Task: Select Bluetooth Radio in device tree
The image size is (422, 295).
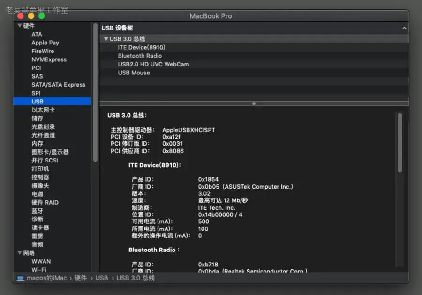Action: (140, 56)
